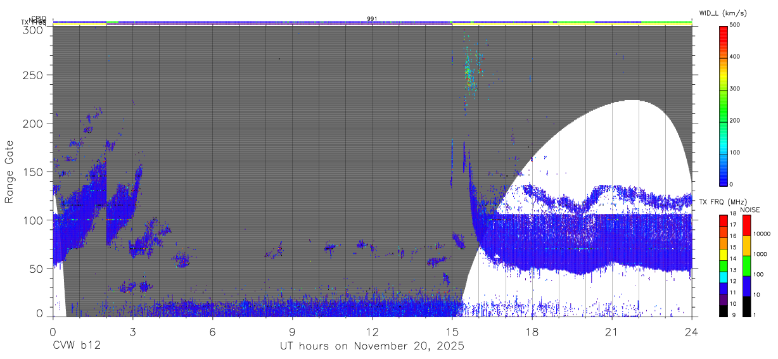This screenshot has width=778, height=359.
Task: Click the 100 tick on the Range Gate axis
Action: click(x=34, y=220)
